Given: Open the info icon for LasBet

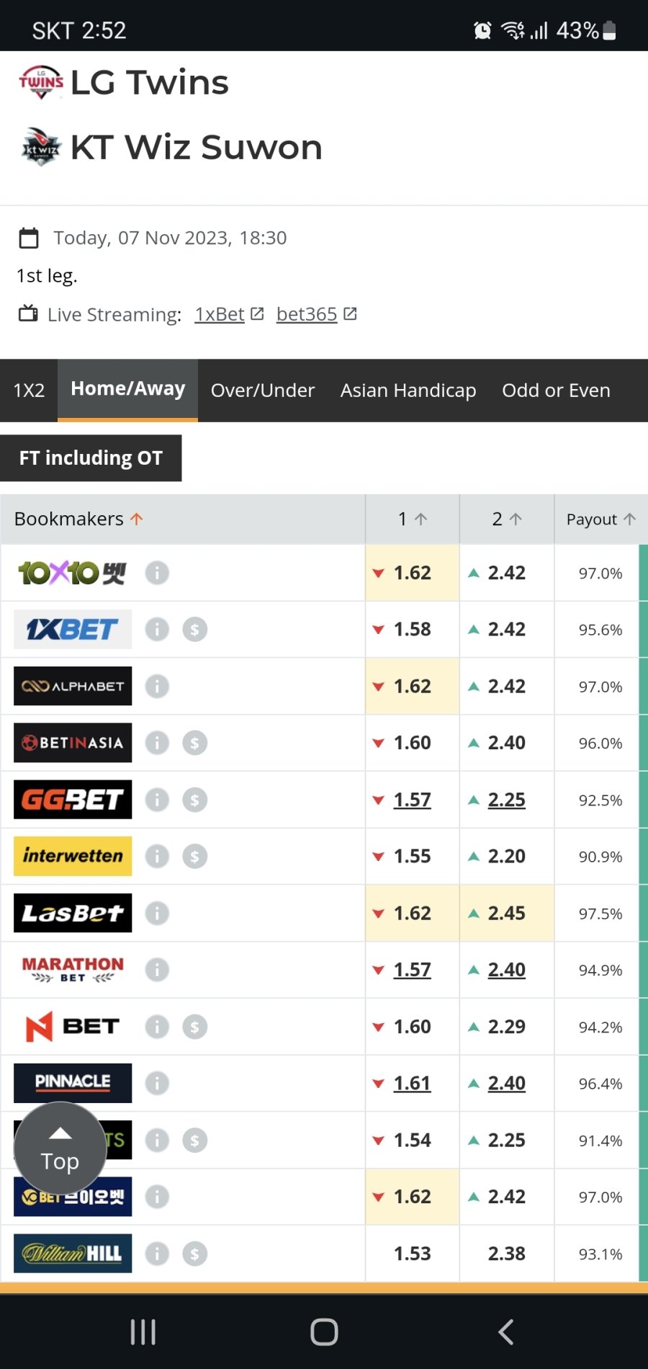Looking at the screenshot, I should click(x=157, y=913).
